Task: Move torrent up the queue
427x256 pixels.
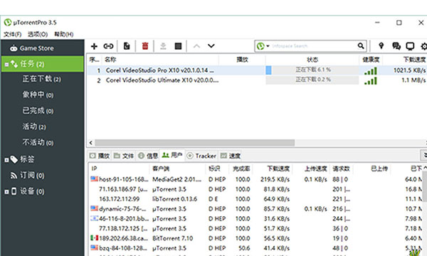Action: (196, 46)
